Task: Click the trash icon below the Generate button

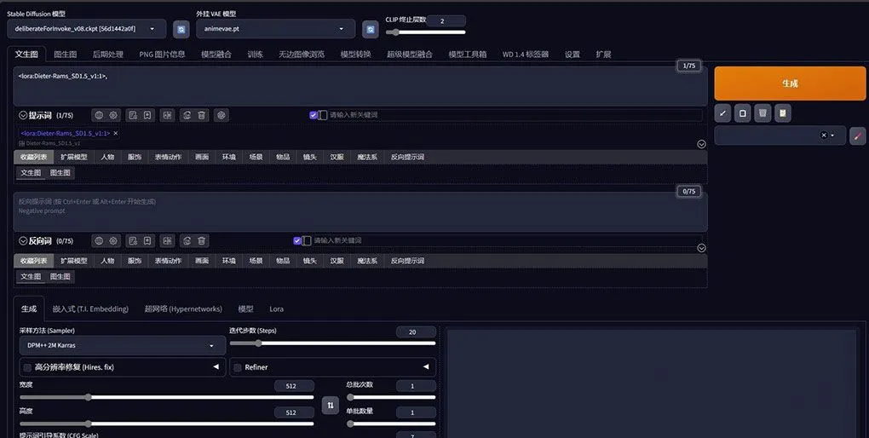Action: 763,112
